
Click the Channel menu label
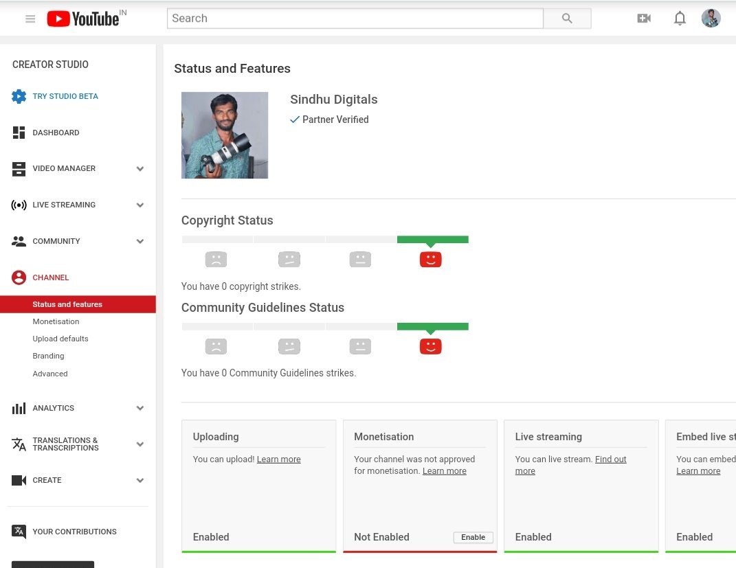[x=51, y=277]
